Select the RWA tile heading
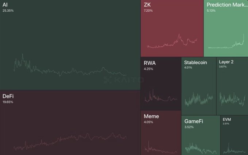 150,63
